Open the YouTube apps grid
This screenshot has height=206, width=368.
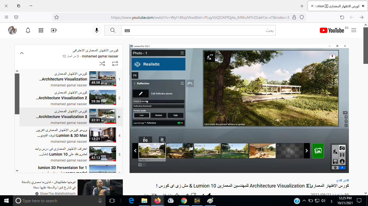tap(41, 30)
